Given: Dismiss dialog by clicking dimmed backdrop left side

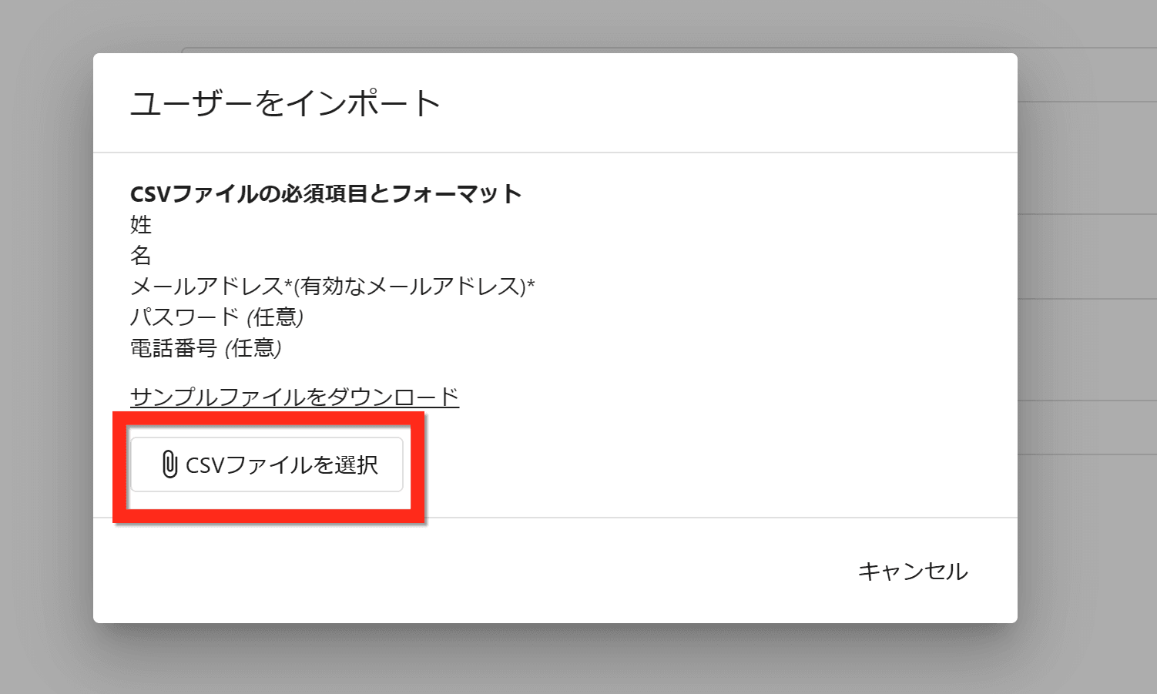Looking at the screenshot, I should pyautogui.click(x=46, y=347).
